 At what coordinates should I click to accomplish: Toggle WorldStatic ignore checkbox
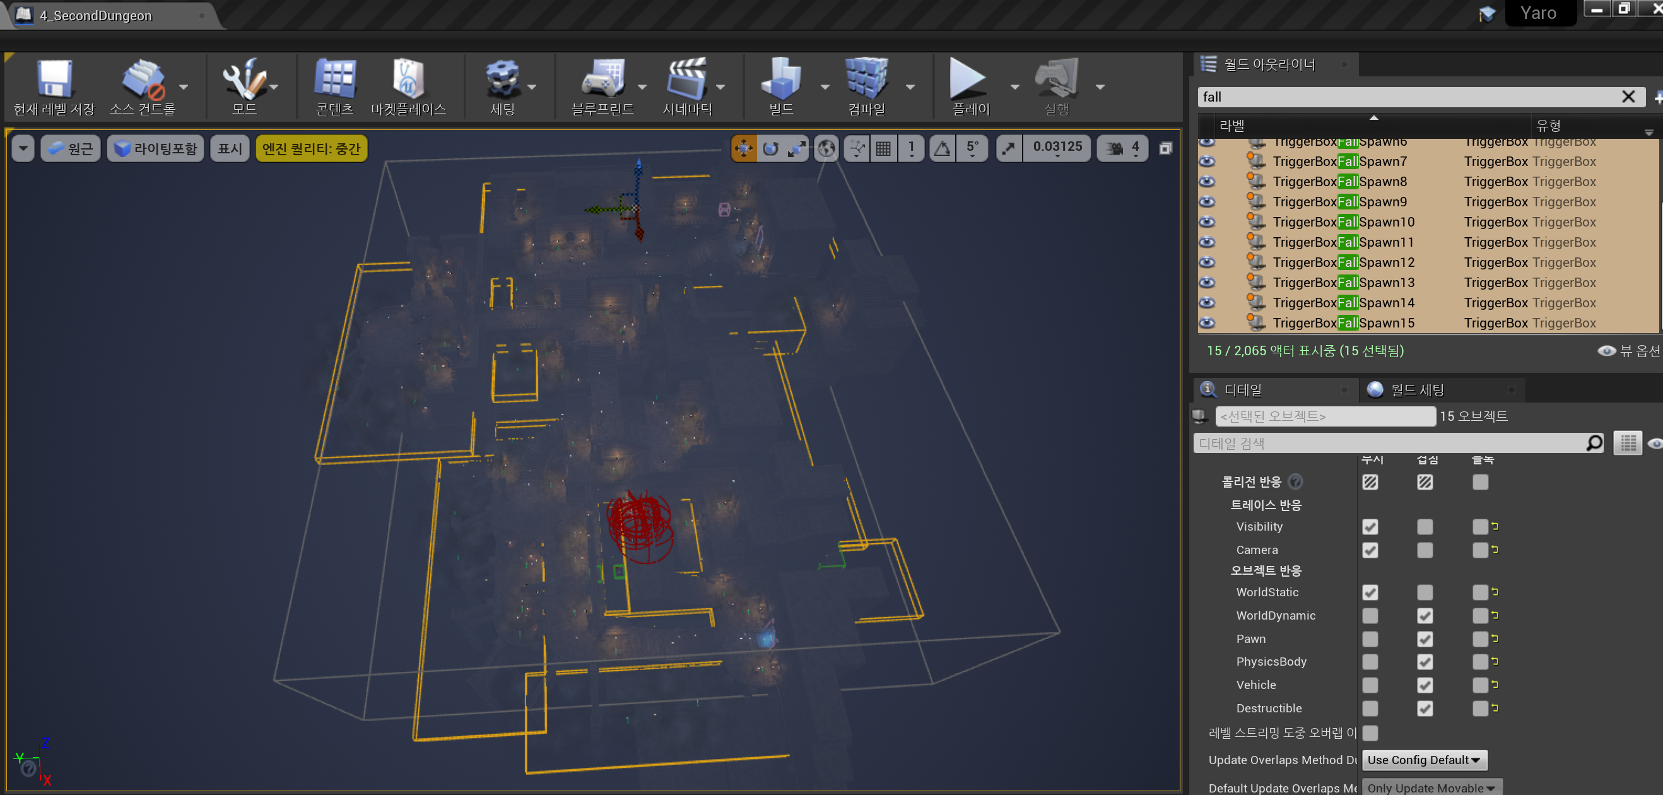1369,592
